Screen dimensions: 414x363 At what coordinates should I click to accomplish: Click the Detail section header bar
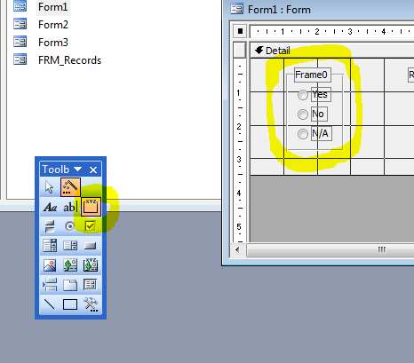pyautogui.click(x=332, y=51)
